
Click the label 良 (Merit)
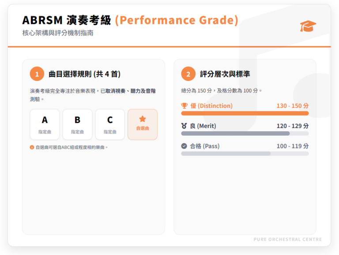point(203,126)
